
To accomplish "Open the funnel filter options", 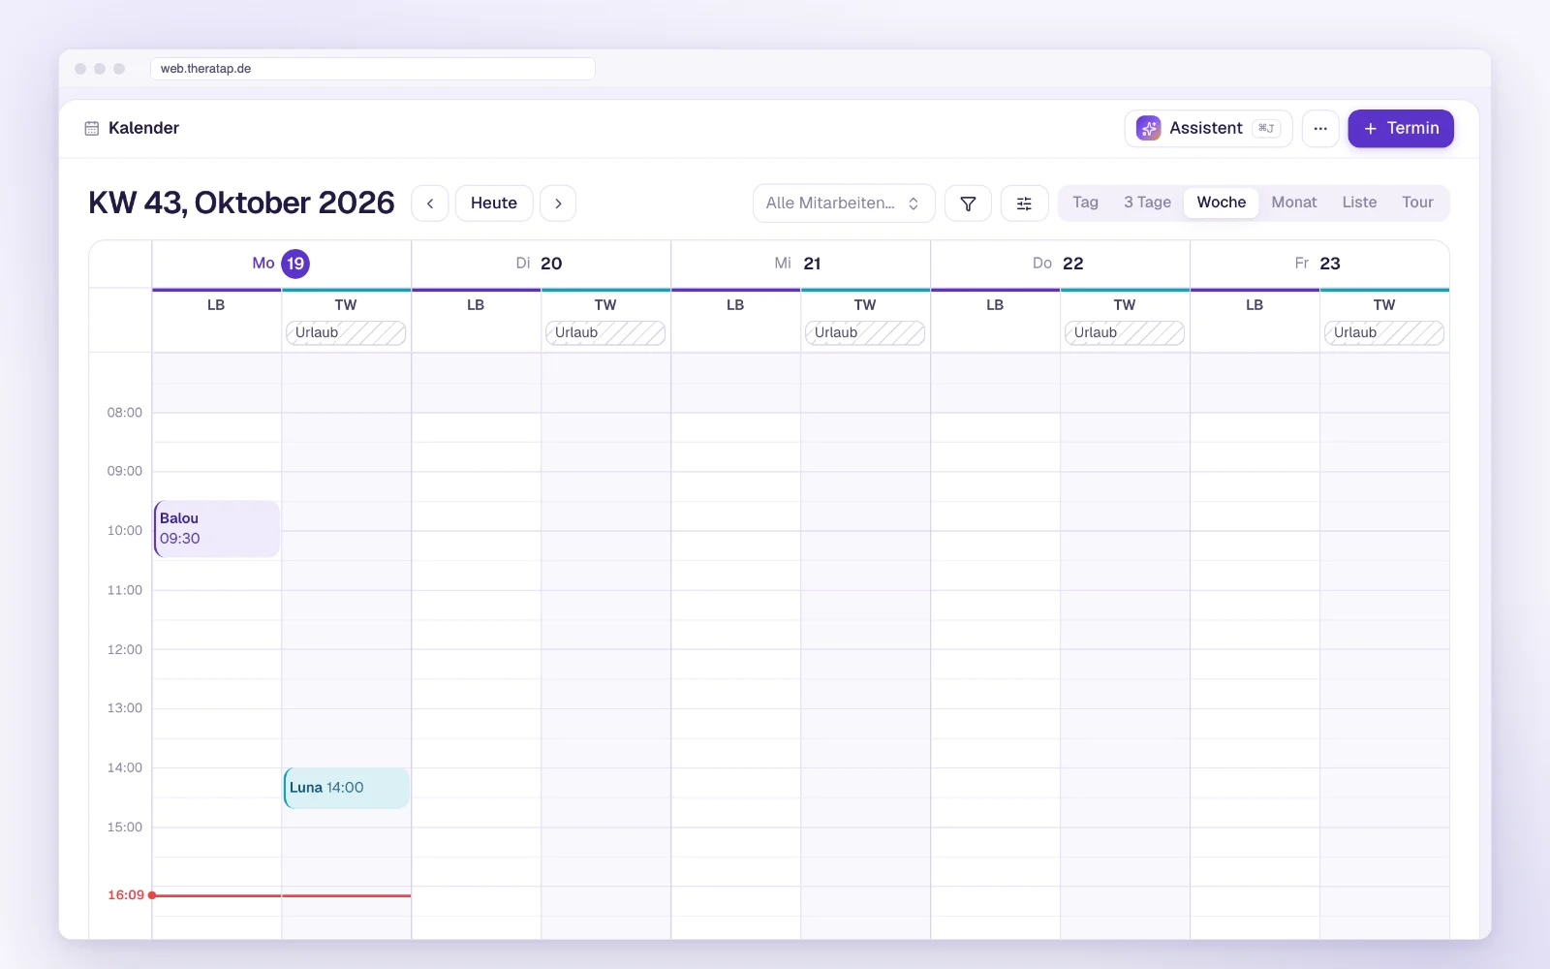I will coord(968,203).
